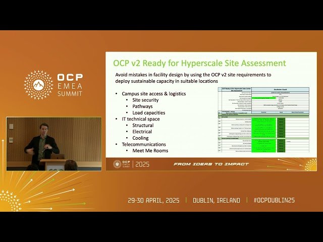
Task: Click the OCP EMEA Summit circular logo
Action: [x=39, y=85]
